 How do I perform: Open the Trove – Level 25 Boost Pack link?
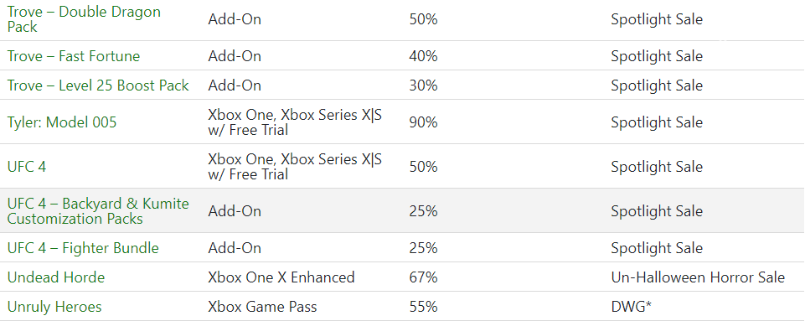98,85
